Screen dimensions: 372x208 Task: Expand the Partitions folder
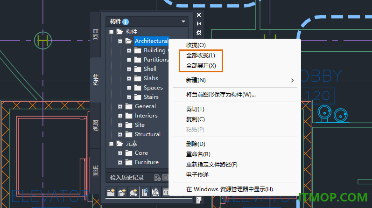tap(129, 60)
